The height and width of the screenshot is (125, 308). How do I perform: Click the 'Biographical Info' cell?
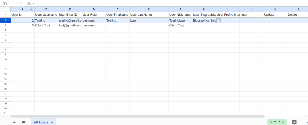click(204, 20)
